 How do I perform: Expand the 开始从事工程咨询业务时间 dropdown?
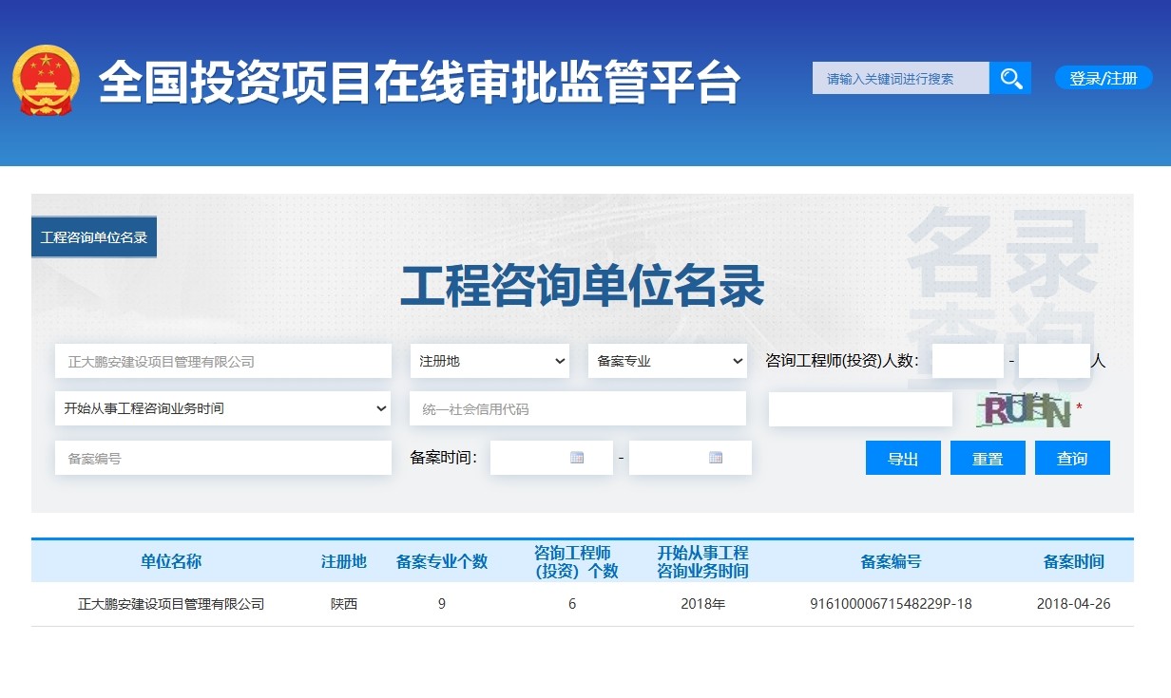tap(222, 408)
